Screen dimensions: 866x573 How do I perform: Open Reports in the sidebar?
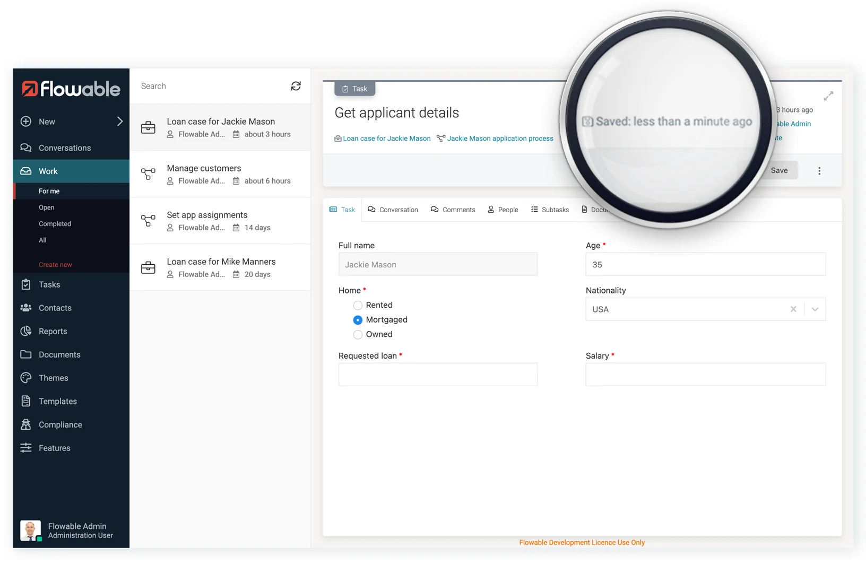71,332
